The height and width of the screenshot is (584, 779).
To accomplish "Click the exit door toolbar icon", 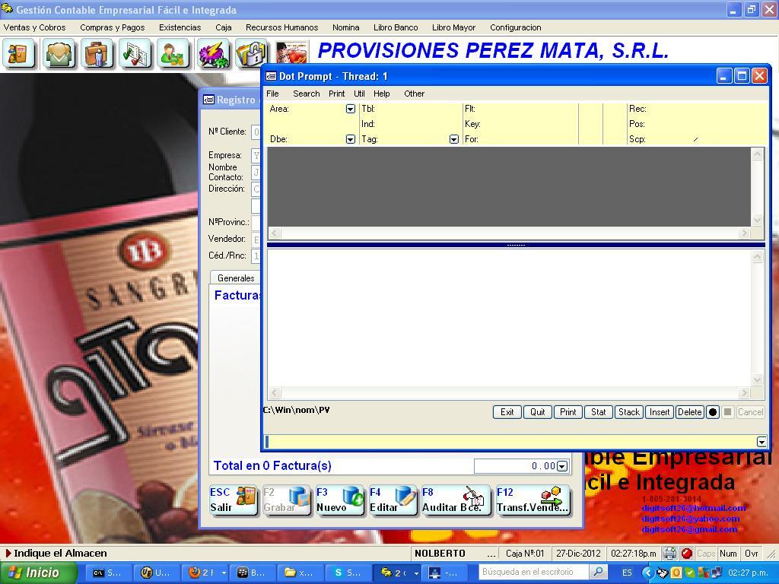I will pyautogui.click(x=19, y=54).
